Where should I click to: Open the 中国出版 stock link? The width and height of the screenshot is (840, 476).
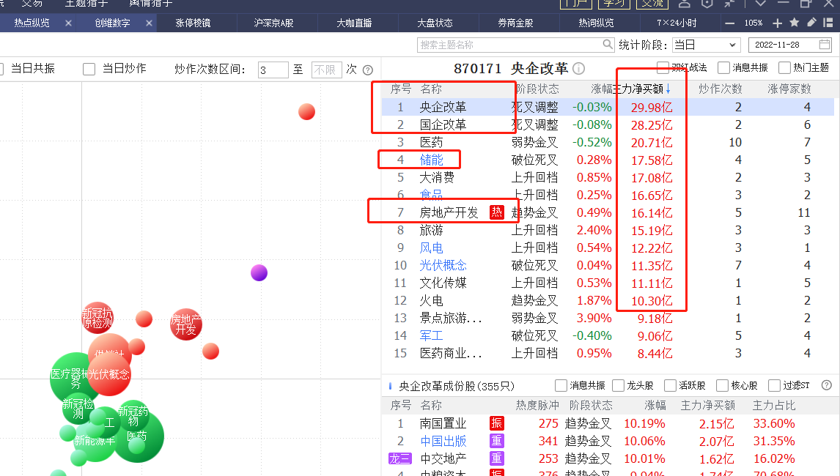click(x=443, y=441)
